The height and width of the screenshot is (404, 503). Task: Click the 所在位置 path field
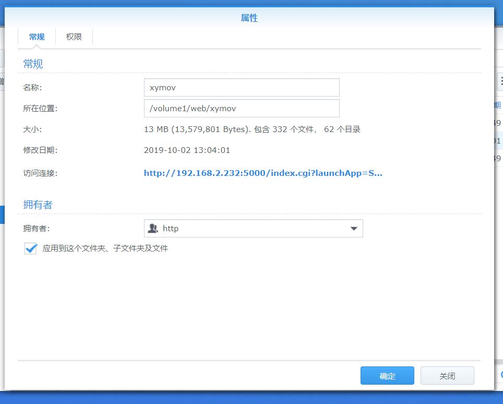[241, 109]
